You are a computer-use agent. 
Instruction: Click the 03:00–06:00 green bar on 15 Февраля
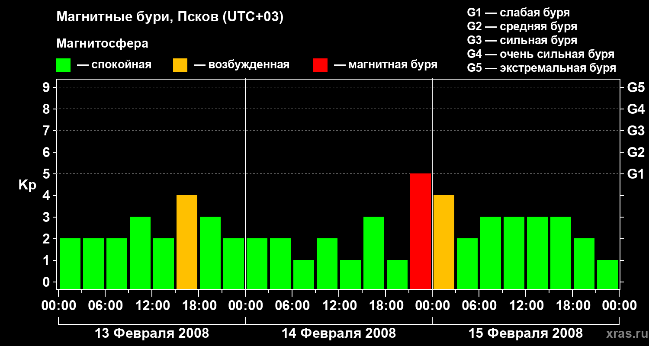pyautogui.click(x=467, y=263)
